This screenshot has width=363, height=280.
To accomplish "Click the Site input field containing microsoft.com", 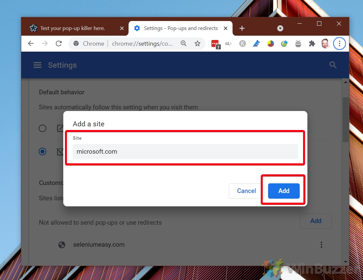I will click(185, 152).
